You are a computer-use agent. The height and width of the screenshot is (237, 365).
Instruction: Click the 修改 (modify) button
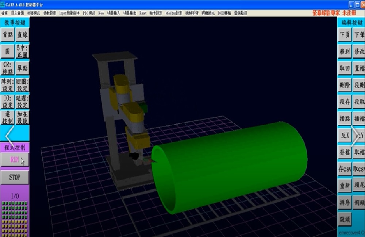[359, 51]
